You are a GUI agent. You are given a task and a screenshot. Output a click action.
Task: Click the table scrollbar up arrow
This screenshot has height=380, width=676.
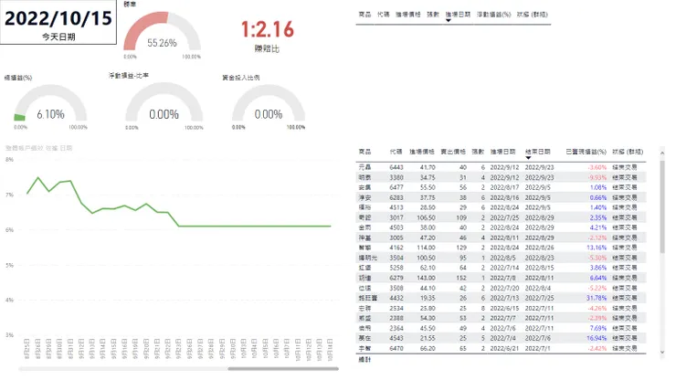tap(662, 153)
